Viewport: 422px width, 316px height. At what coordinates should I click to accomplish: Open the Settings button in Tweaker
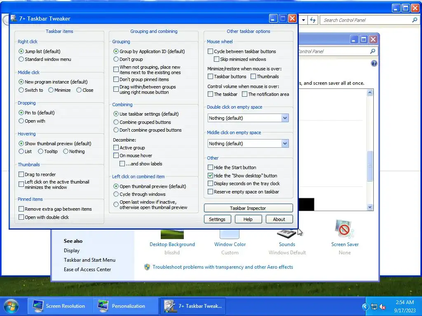217,219
